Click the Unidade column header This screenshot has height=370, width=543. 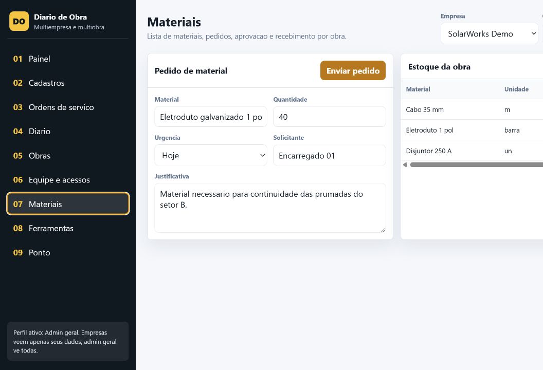(x=516, y=89)
